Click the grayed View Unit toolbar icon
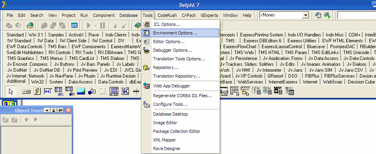 (x=44, y=25)
